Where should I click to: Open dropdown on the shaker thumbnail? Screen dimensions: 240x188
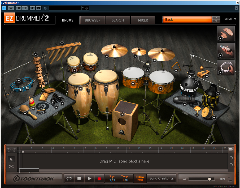point(220,55)
